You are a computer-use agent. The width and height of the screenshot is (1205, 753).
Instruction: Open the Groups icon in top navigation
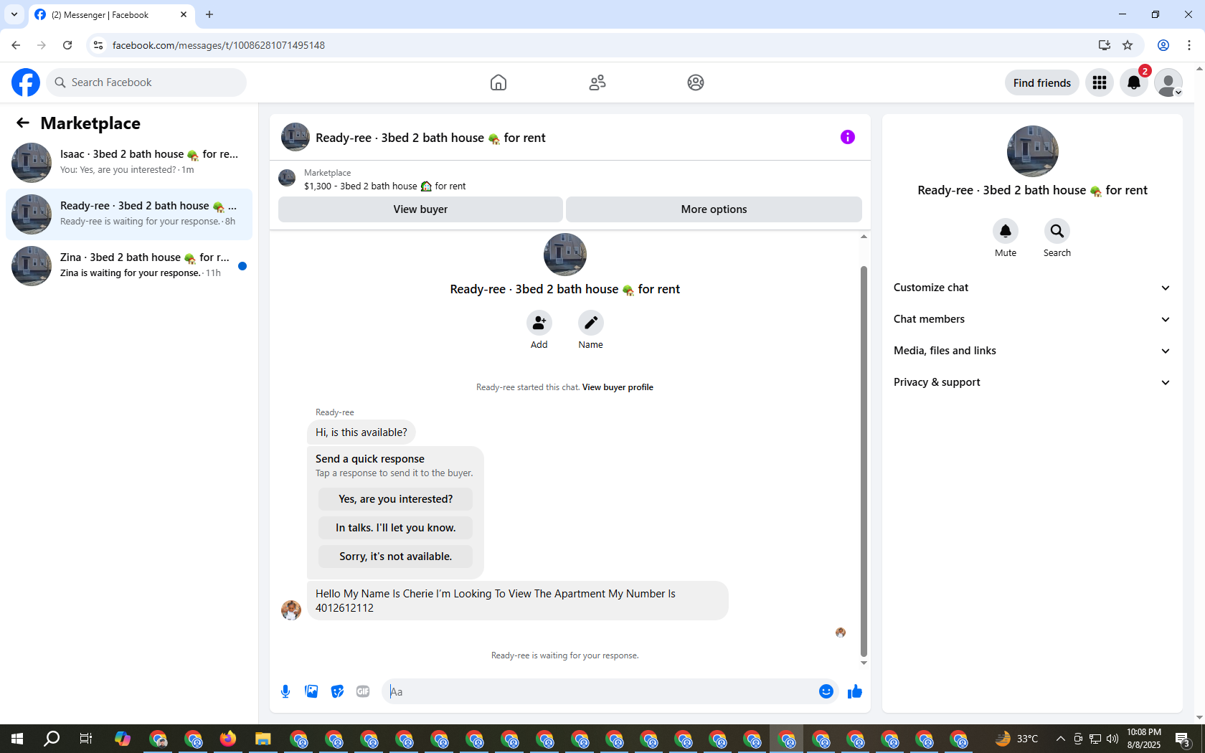pos(696,82)
